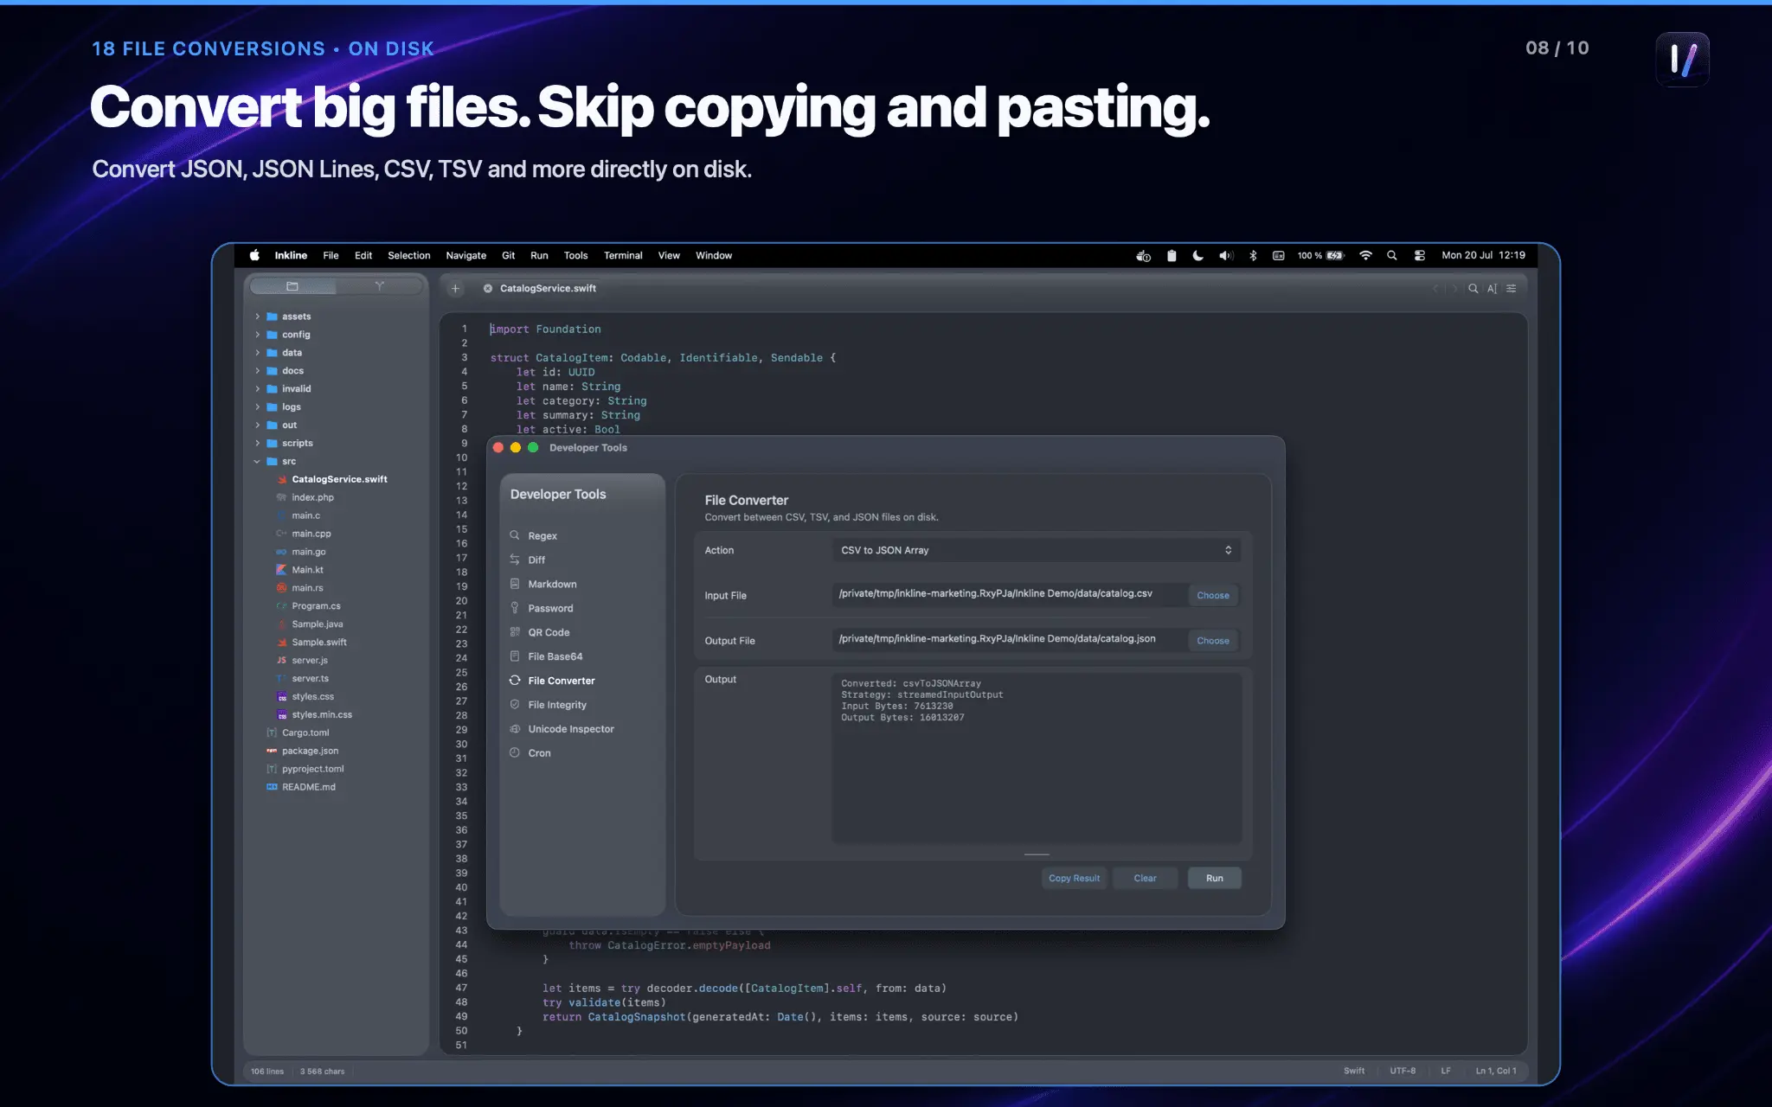Open Cargo.toml in the file tree
This screenshot has width=1772, height=1107.
coord(305,733)
